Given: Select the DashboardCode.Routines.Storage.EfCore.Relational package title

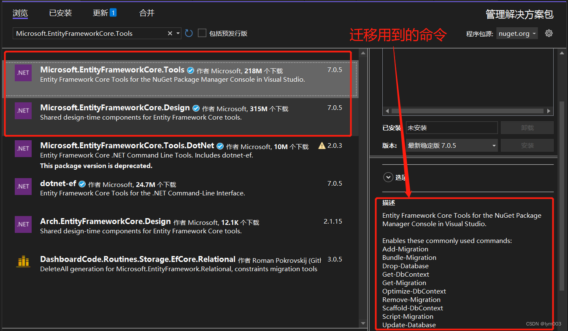Looking at the screenshot, I should tap(138, 259).
